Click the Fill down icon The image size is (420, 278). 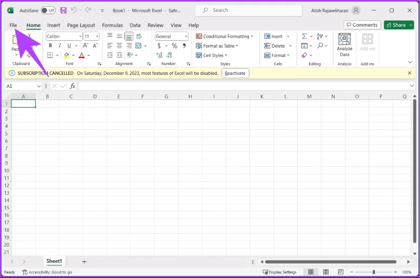click(x=304, y=46)
